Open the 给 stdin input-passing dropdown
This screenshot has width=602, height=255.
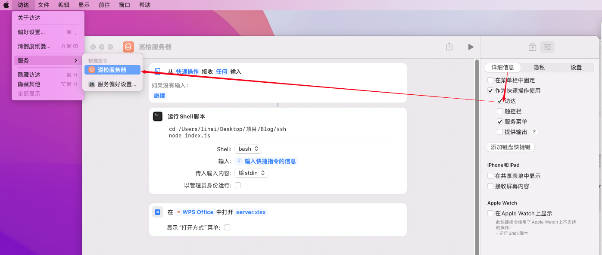251,173
